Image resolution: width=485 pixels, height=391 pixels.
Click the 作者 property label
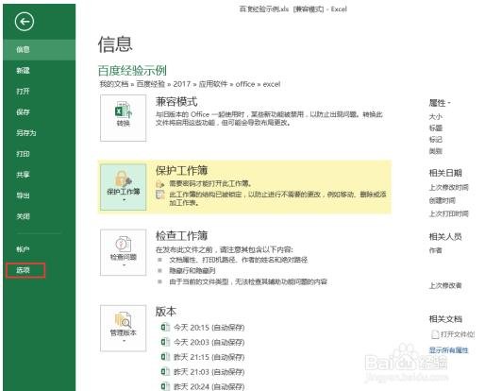436,250
